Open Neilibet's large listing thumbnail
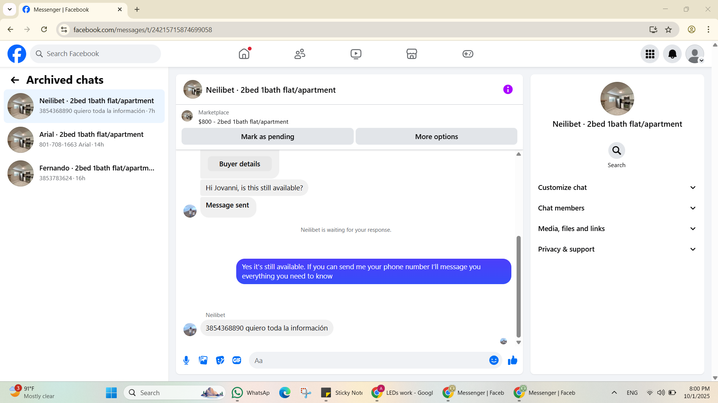The width and height of the screenshot is (718, 403). pyautogui.click(x=617, y=99)
